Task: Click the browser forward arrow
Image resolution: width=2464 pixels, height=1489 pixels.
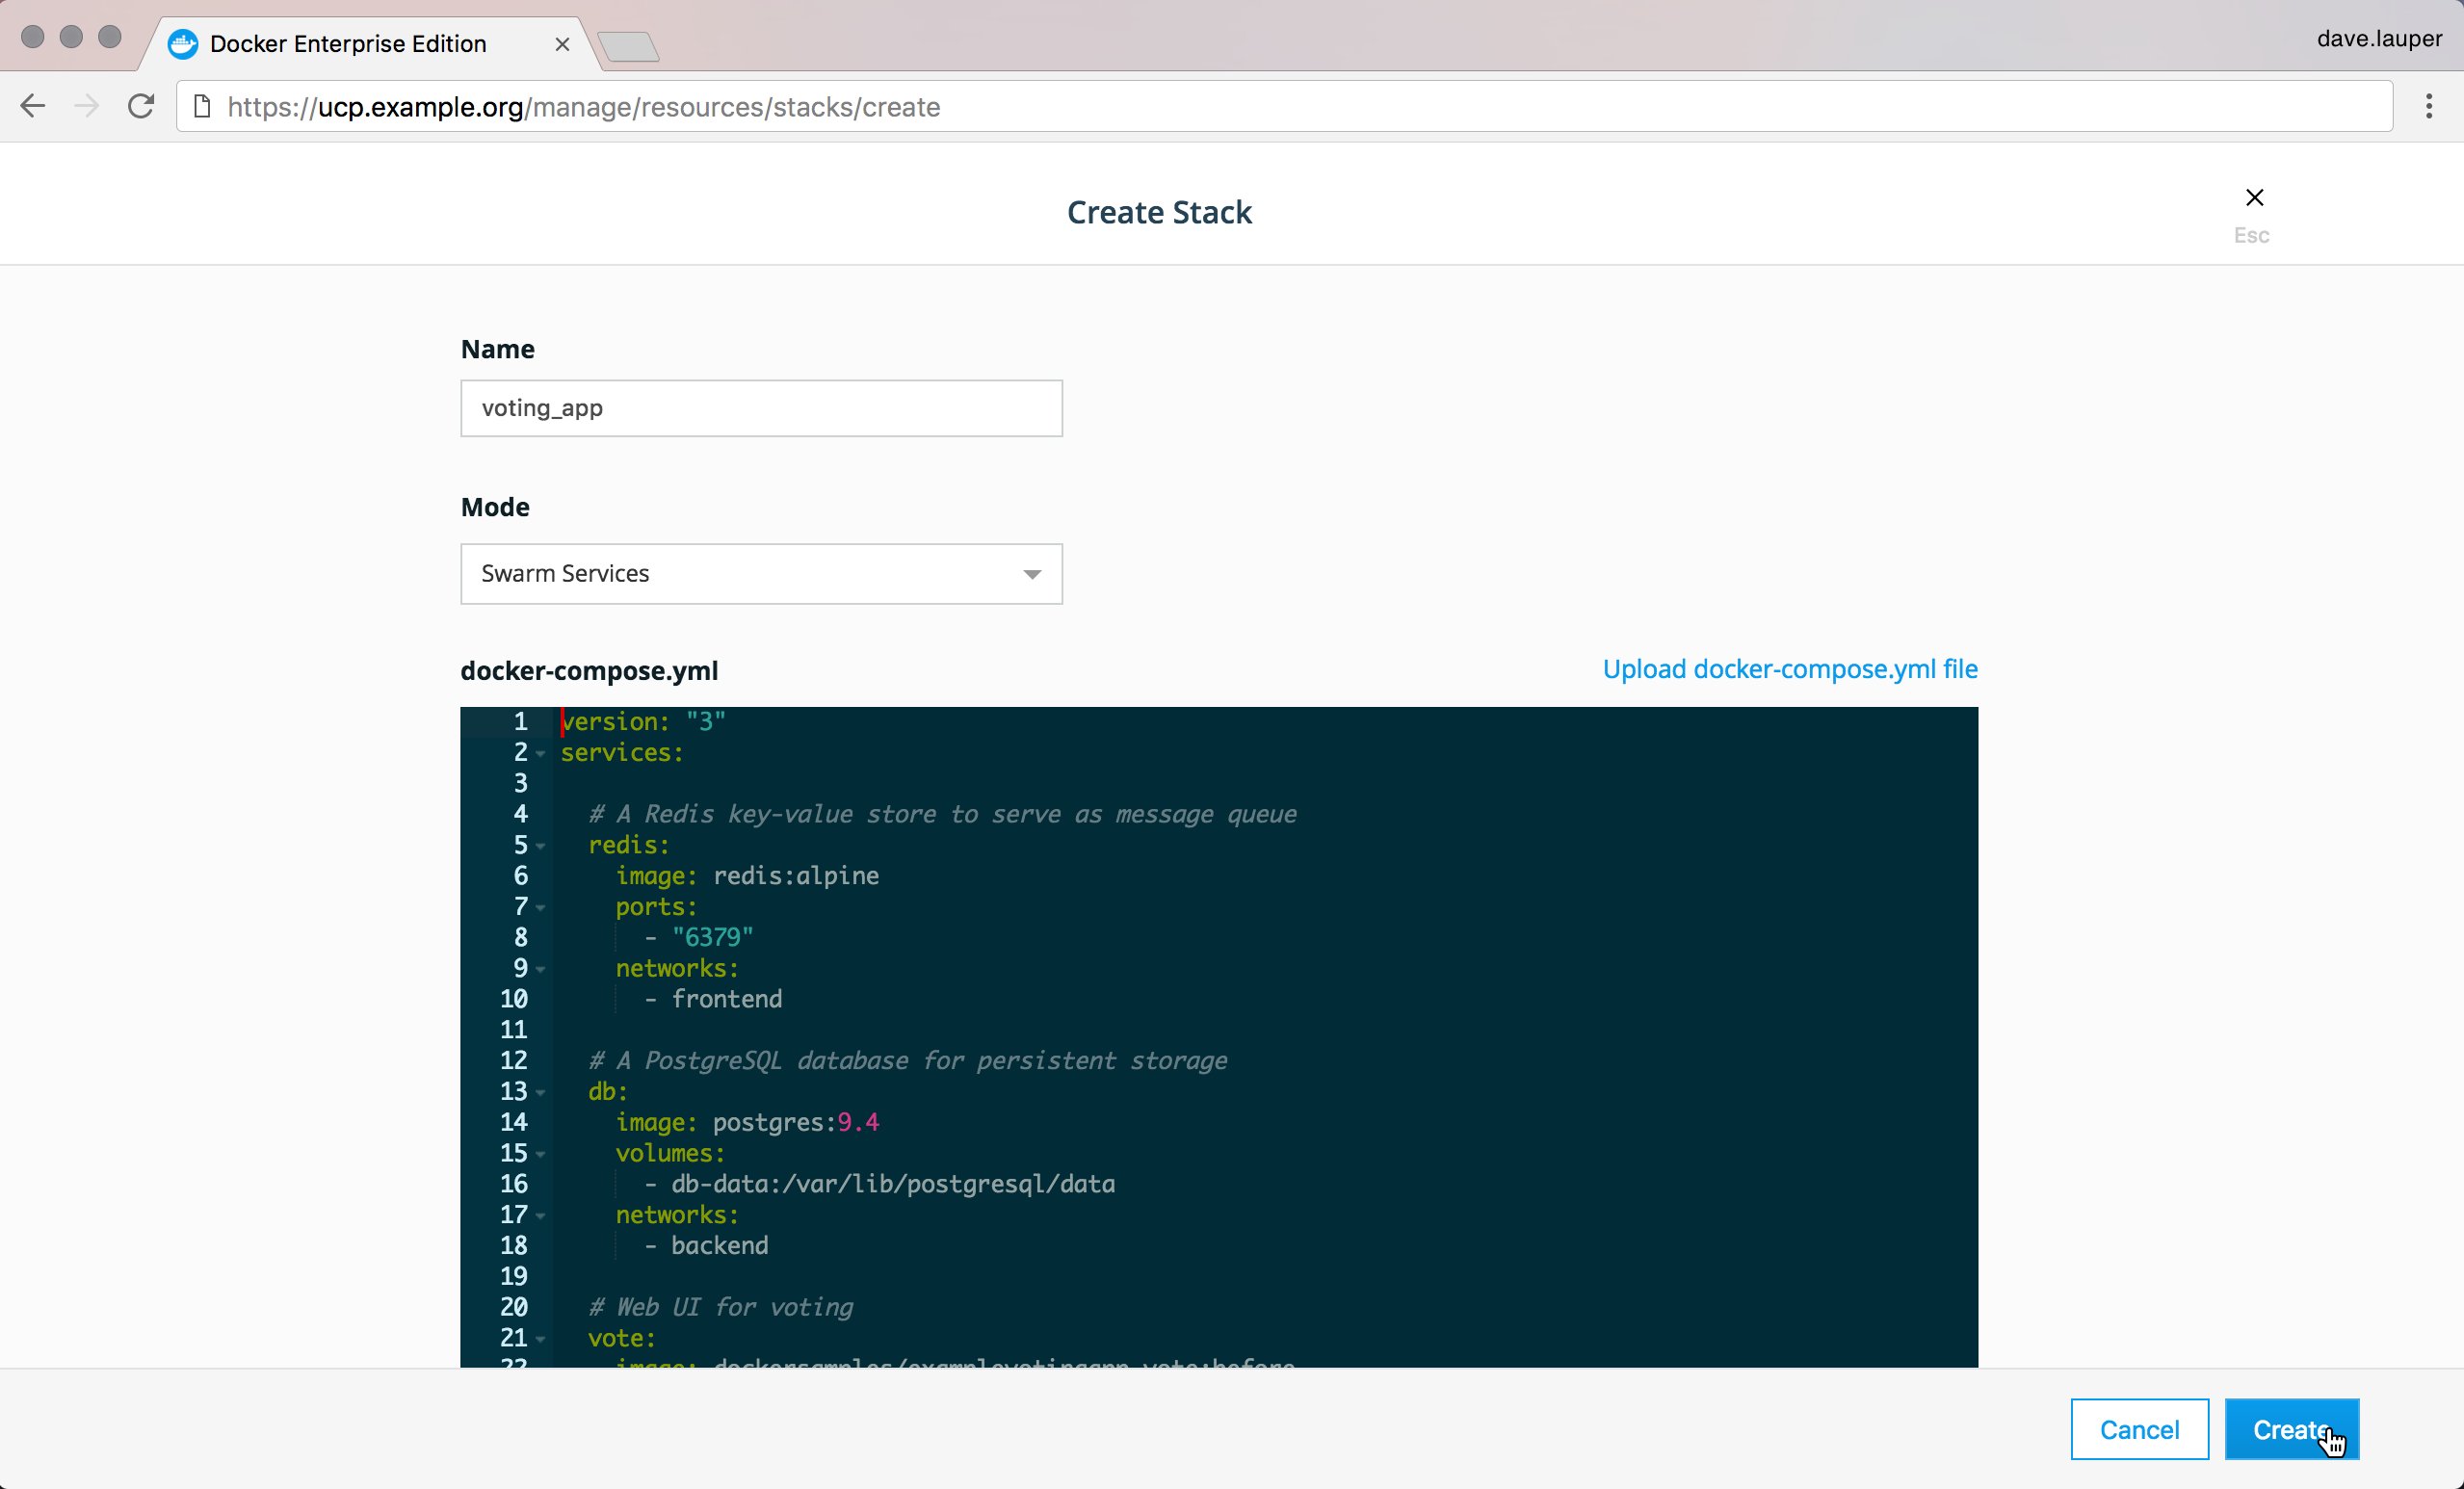Action: coord(87,106)
